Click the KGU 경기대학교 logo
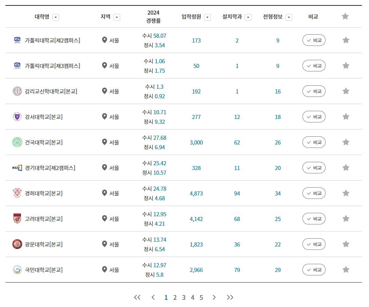 [17, 168]
